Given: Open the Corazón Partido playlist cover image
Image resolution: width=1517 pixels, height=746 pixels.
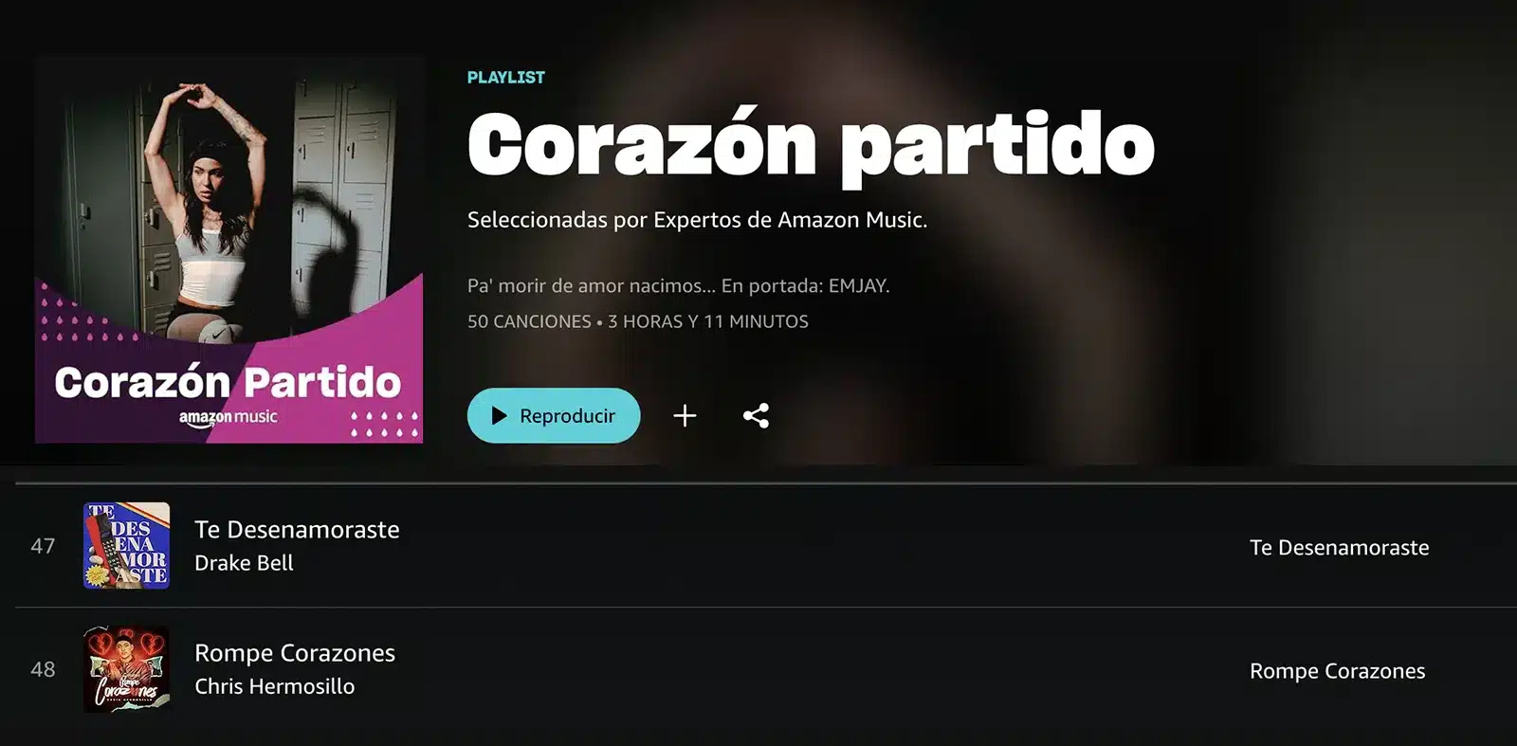Looking at the screenshot, I should (228, 249).
